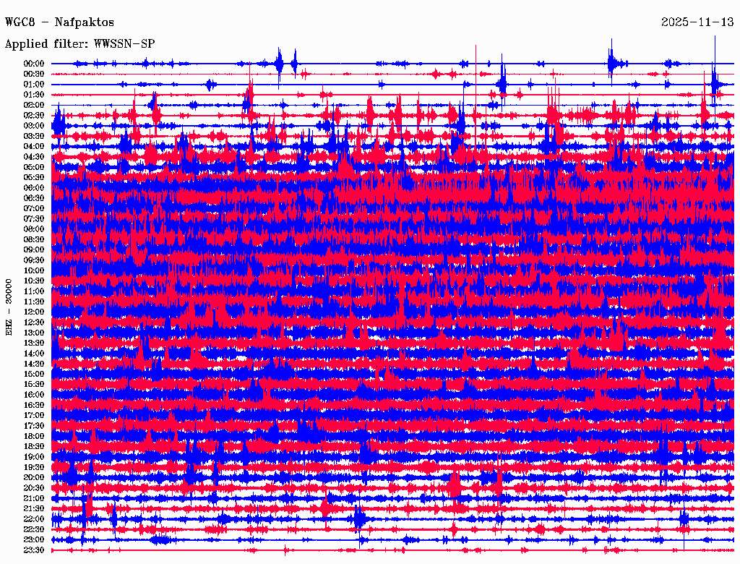Select the 05:30 time label
Viewport: 740px width, 564px height.
(34, 178)
